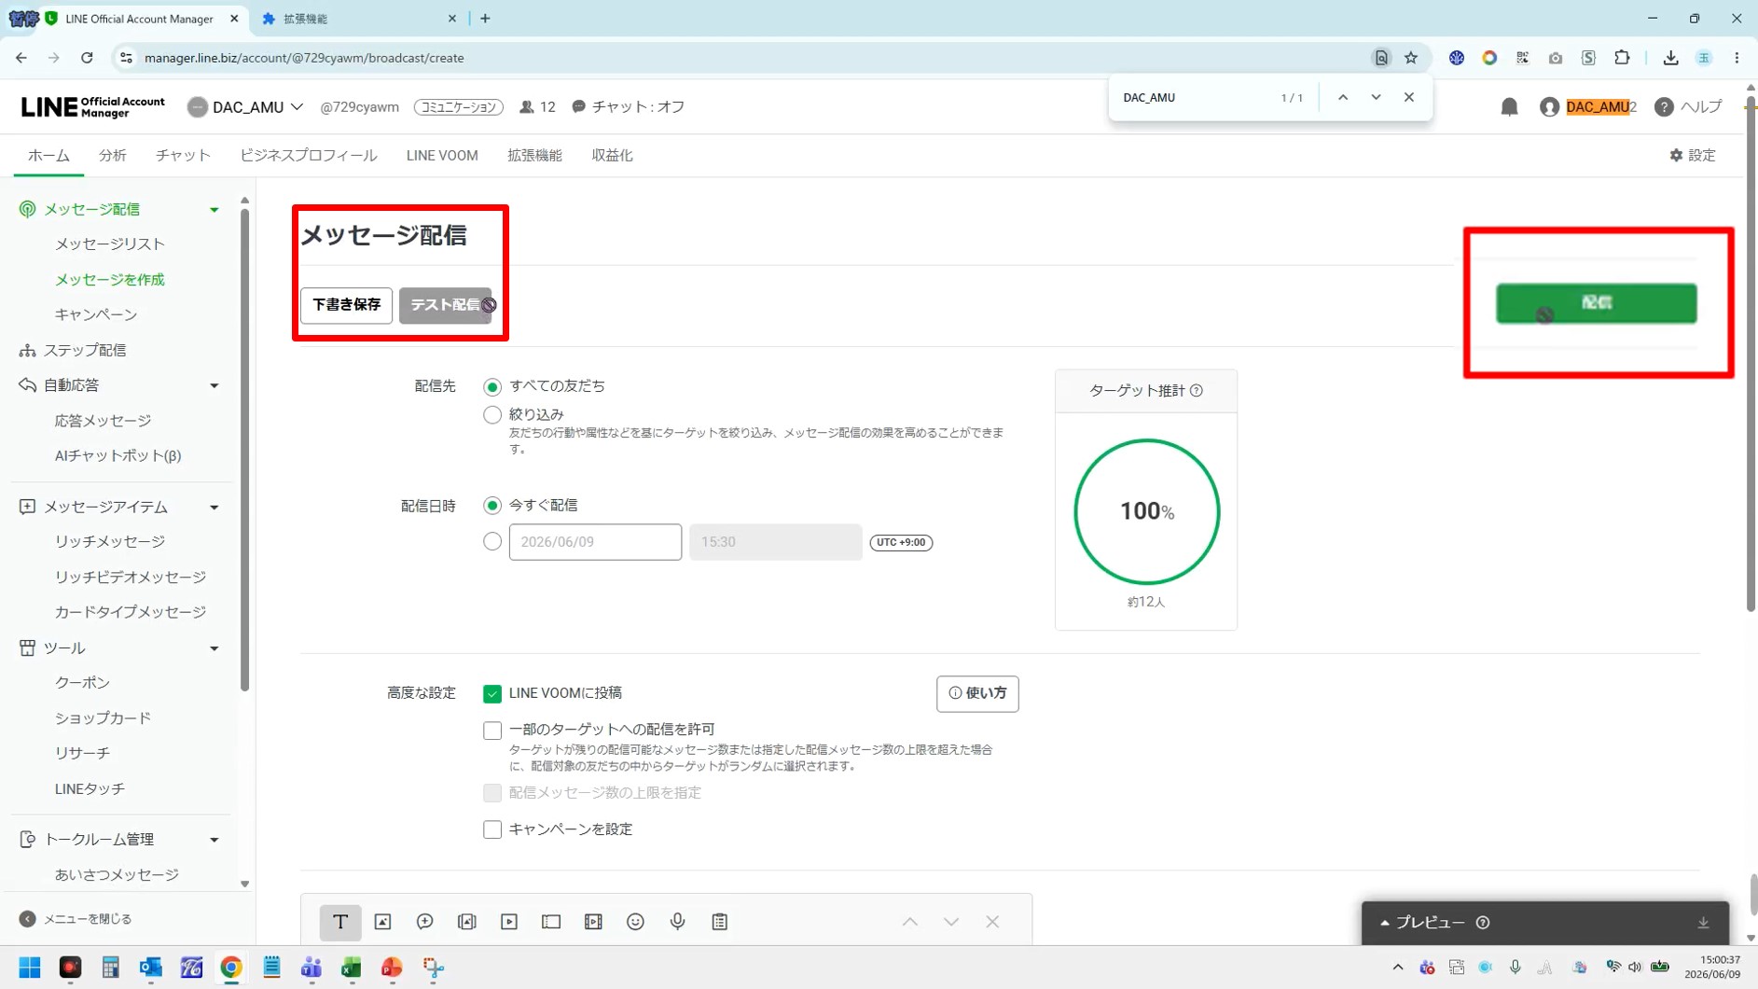The image size is (1758, 989).
Task: Remove message bubble with X icon
Action: pyautogui.click(x=992, y=922)
